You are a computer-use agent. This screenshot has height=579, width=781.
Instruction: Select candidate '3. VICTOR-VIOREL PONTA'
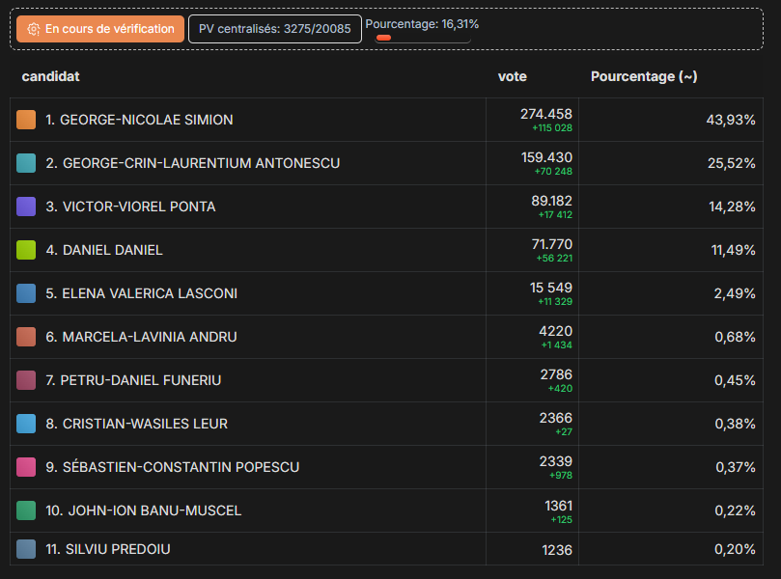pos(130,207)
